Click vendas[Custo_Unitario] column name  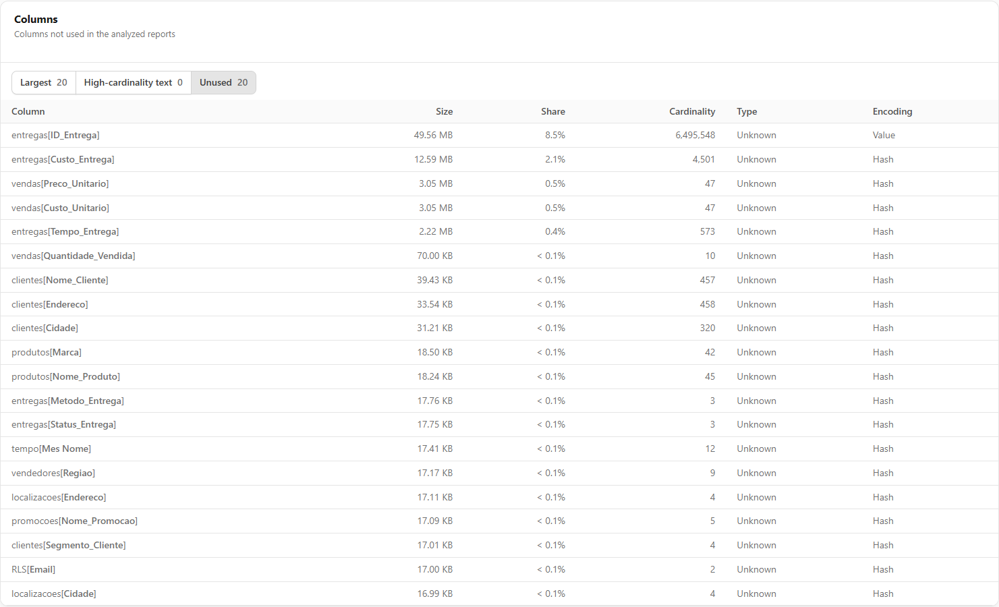click(60, 208)
